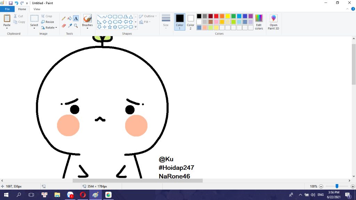Open the notification center icon
The image size is (356, 200).
tap(348, 195)
